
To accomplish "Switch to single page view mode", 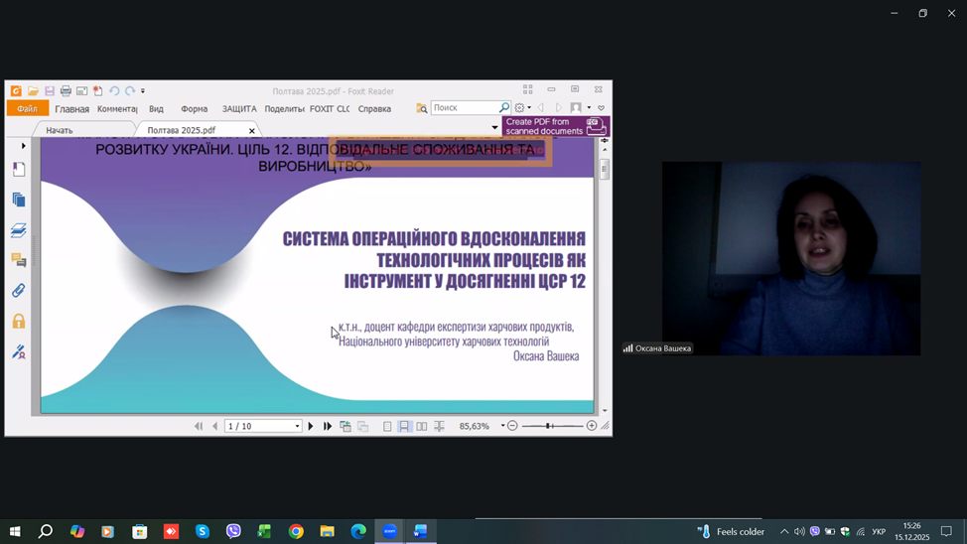I will pos(387,426).
